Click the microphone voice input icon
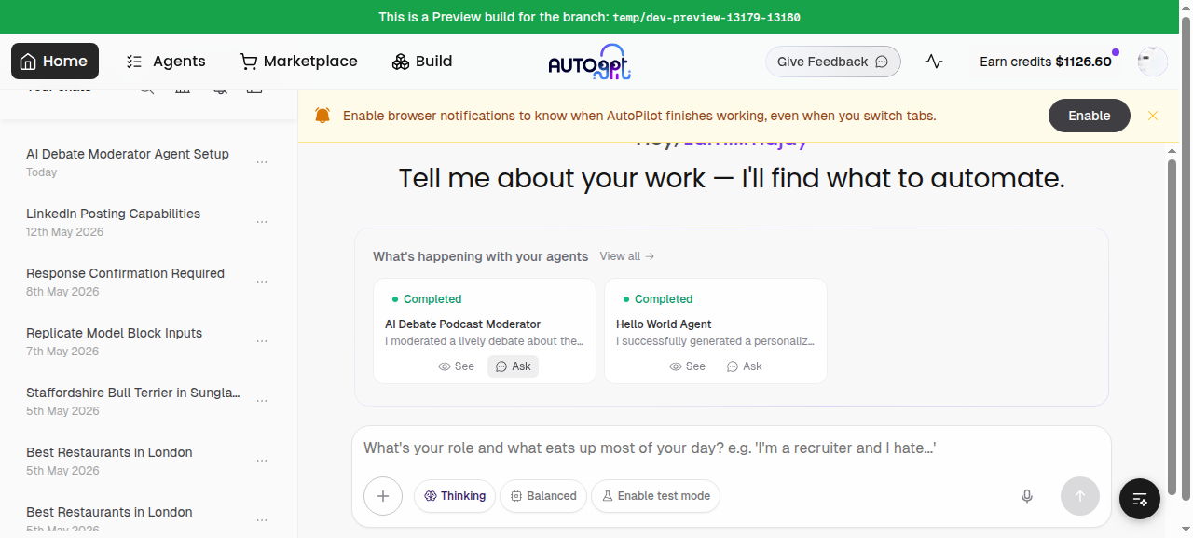 point(1027,496)
